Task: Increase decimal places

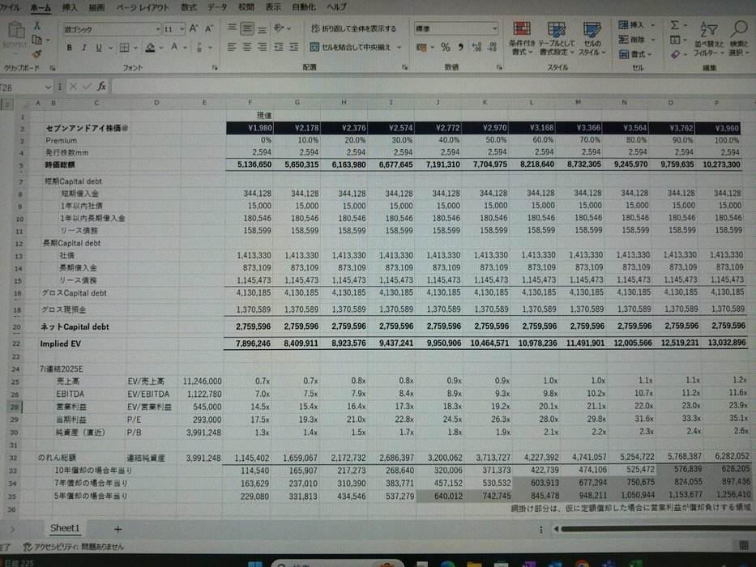Action: tap(476, 47)
